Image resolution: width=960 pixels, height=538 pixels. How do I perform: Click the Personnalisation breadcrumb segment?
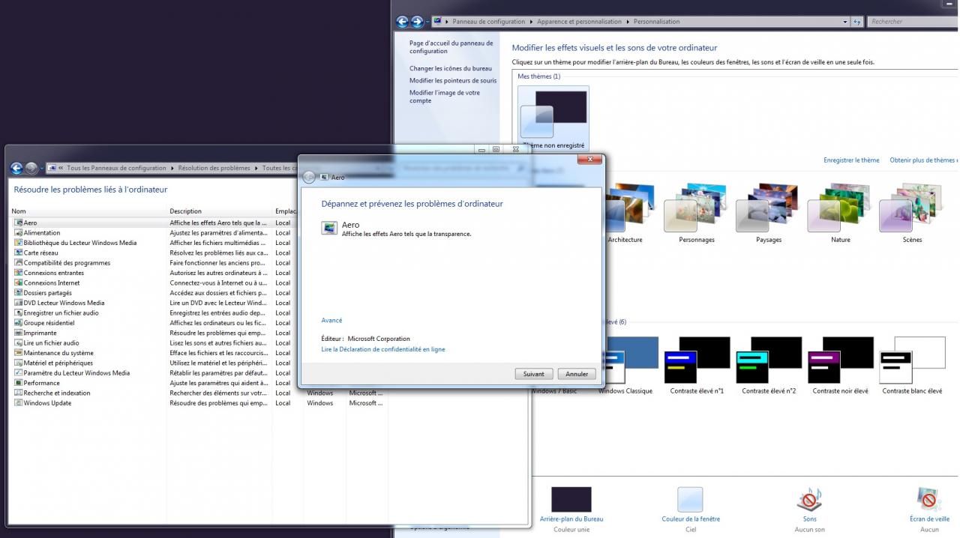point(657,22)
